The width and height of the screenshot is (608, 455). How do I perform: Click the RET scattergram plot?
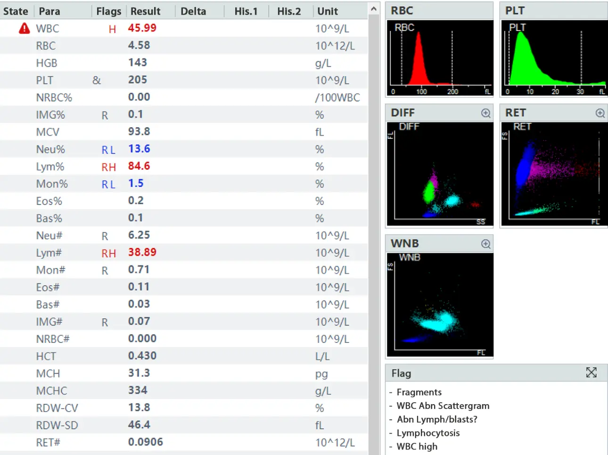[554, 174]
